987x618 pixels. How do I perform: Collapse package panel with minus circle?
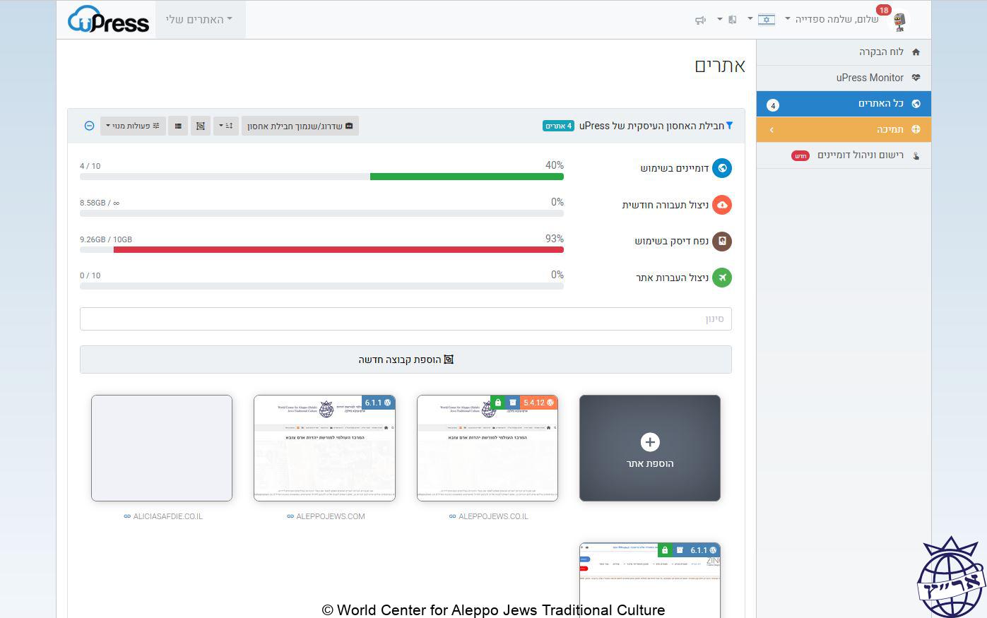[89, 126]
